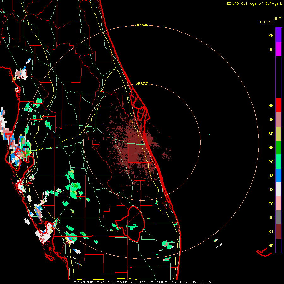Viewport: 284px width, 284px height.
Task: Click the DS legend label
Action: (x=271, y=189)
